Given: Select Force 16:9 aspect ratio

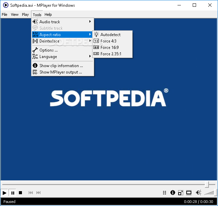Looking at the screenshot, I should pos(112,47).
